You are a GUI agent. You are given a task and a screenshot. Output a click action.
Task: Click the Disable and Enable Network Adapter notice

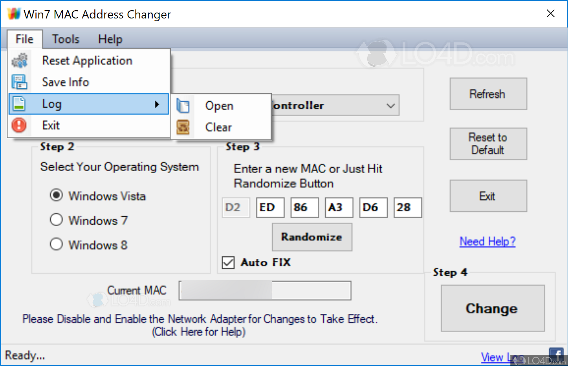200,319
